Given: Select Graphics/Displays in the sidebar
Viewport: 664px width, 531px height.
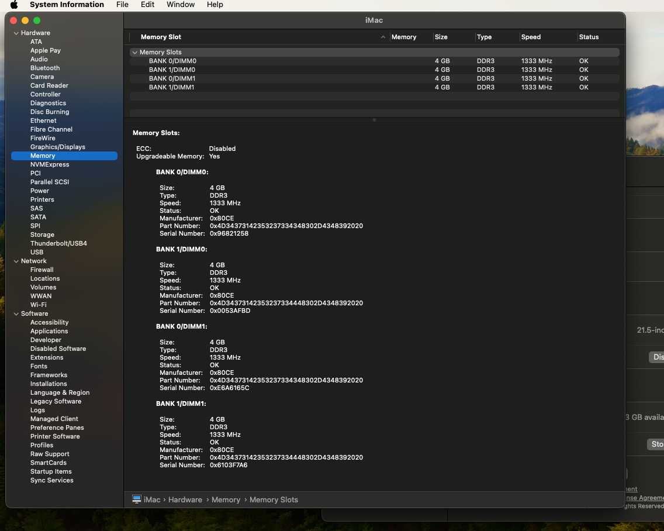Looking at the screenshot, I should (x=58, y=147).
